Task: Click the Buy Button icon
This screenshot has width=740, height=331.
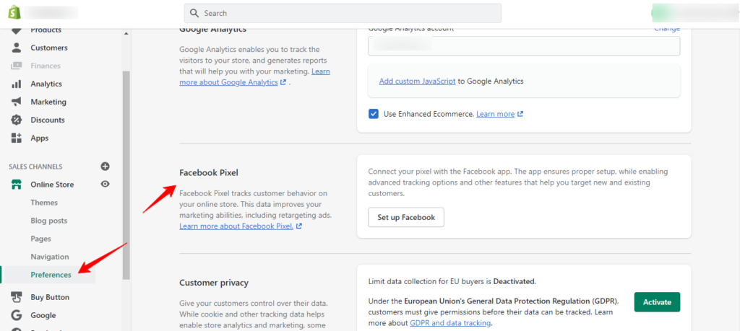Action: tap(17, 297)
